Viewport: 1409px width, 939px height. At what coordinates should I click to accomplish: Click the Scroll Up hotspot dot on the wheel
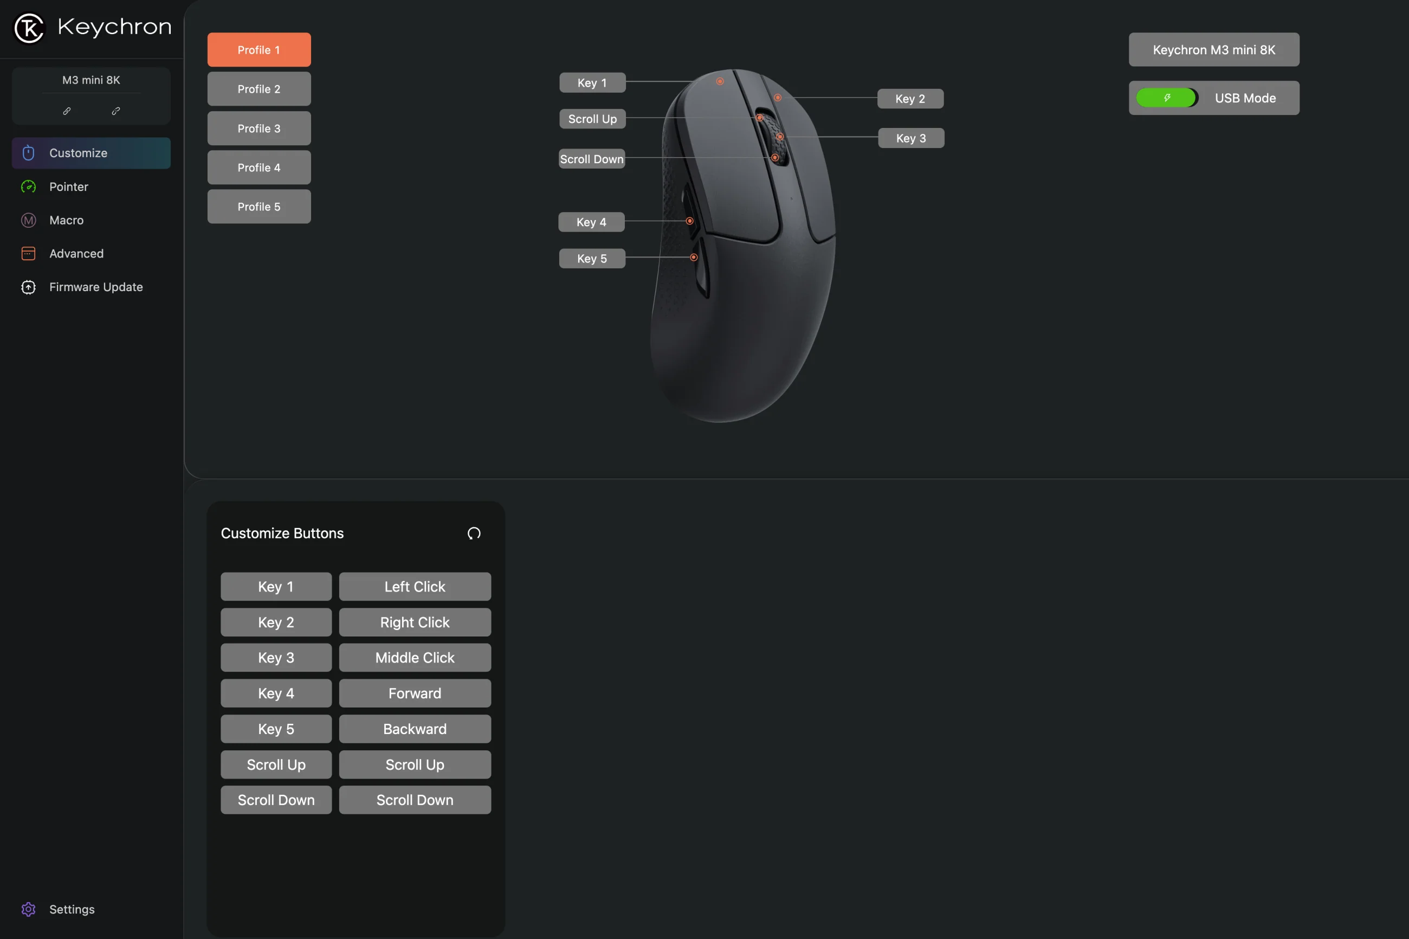(760, 118)
